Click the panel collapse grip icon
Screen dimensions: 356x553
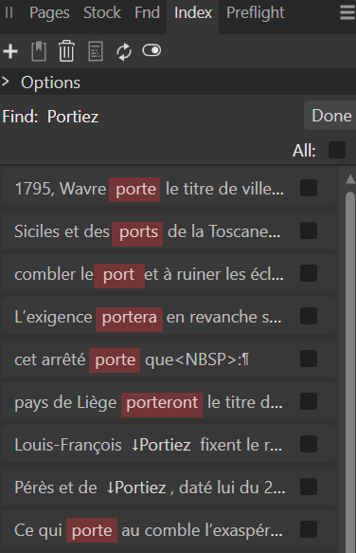[x=9, y=13]
